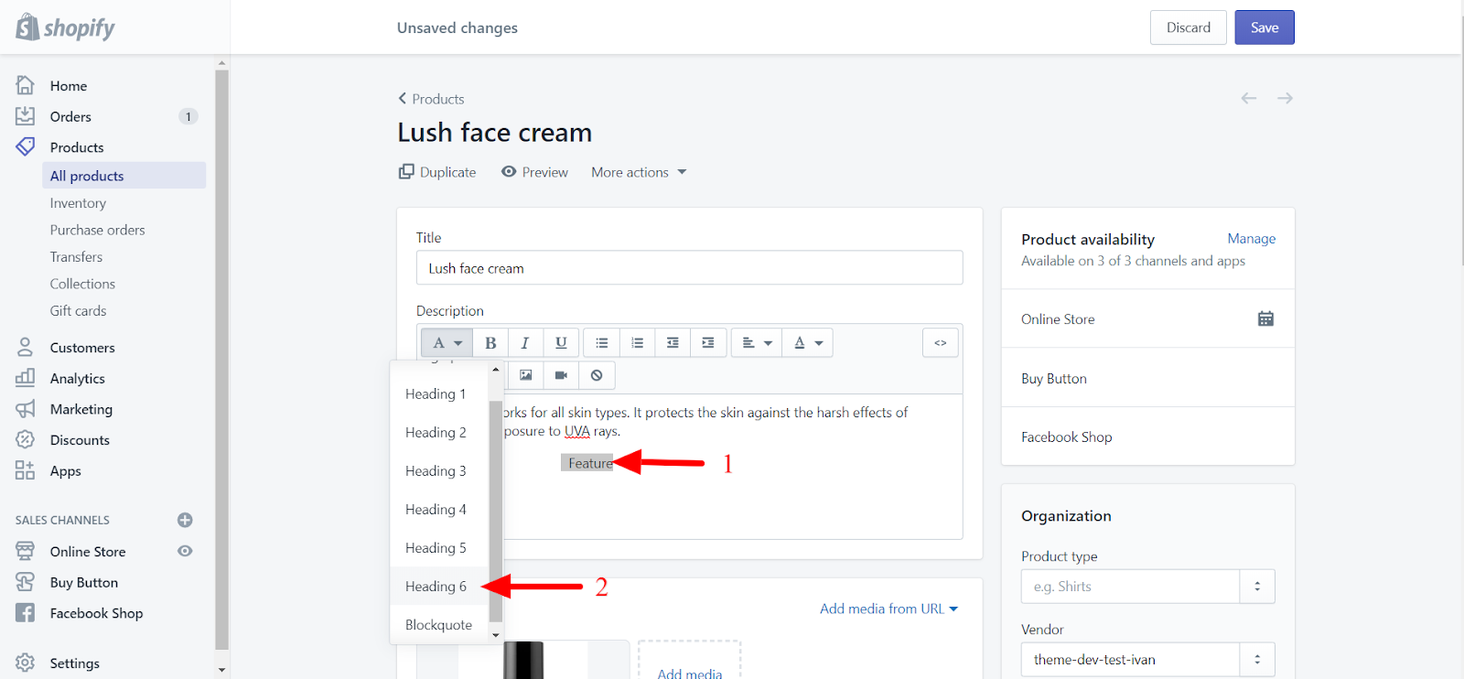Image resolution: width=1464 pixels, height=679 pixels.
Task: Expand the More actions menu
Action: (x=639, y=172)
